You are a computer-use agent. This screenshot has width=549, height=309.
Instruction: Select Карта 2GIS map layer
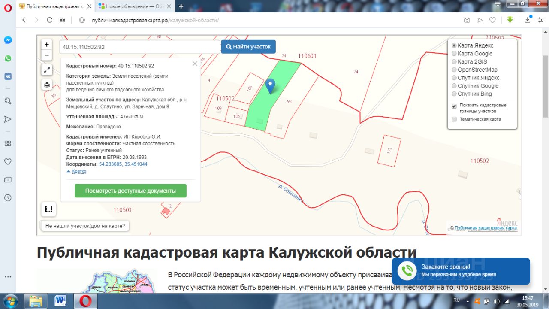pyautogui.click(x=454, y=61)
